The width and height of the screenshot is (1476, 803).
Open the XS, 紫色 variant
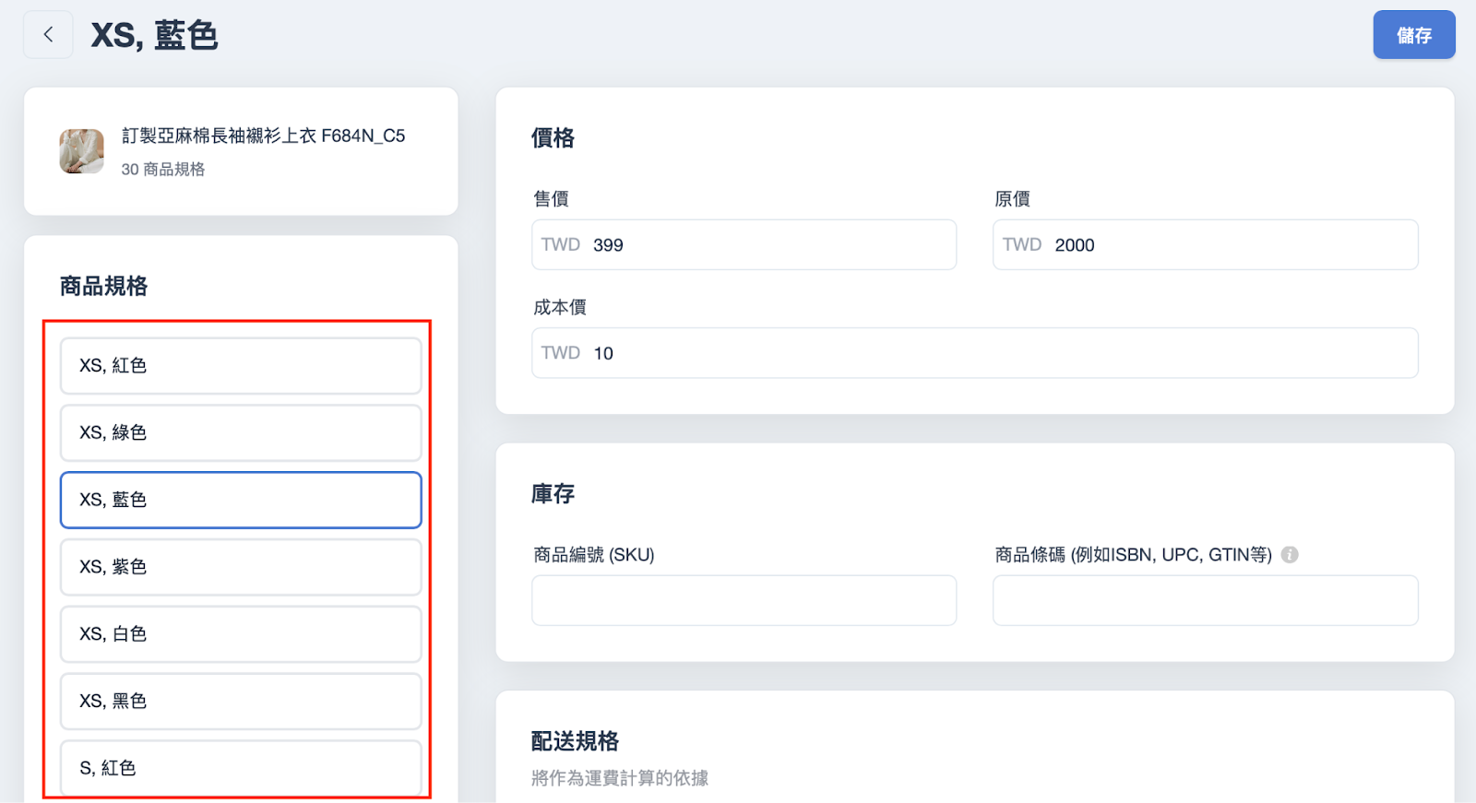click(x=241, y=567)
